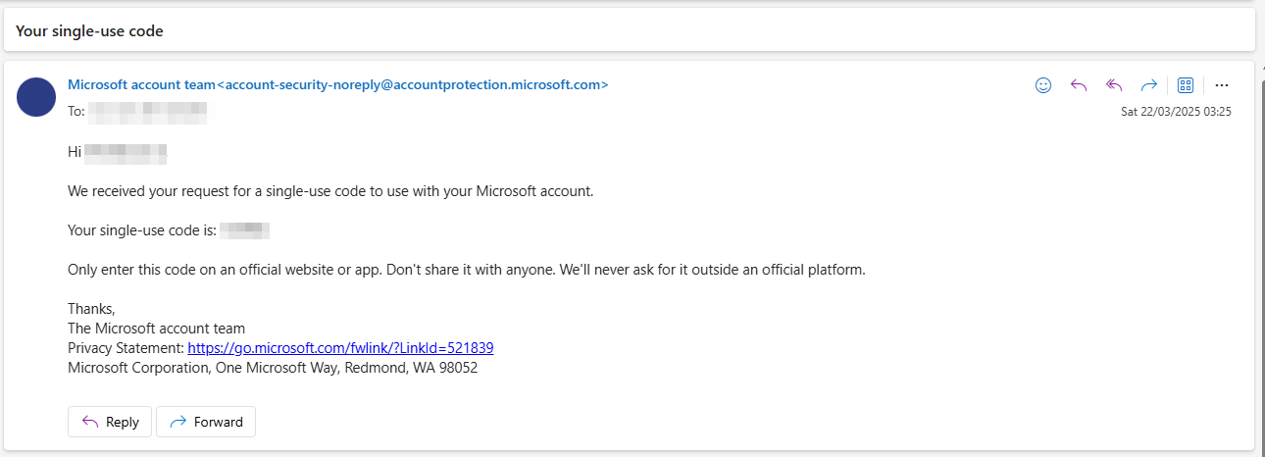Click the account-security-noreply email address
The image size is (1265, 457).
click(412, 84)
